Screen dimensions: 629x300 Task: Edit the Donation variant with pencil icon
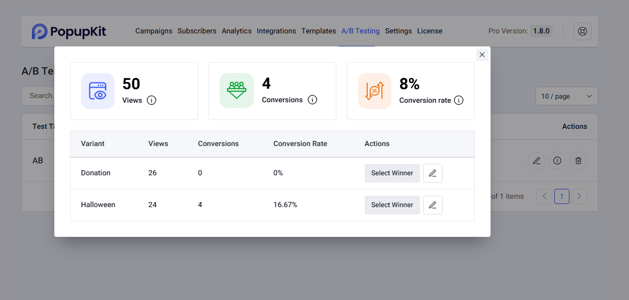[x=433, y=173]
